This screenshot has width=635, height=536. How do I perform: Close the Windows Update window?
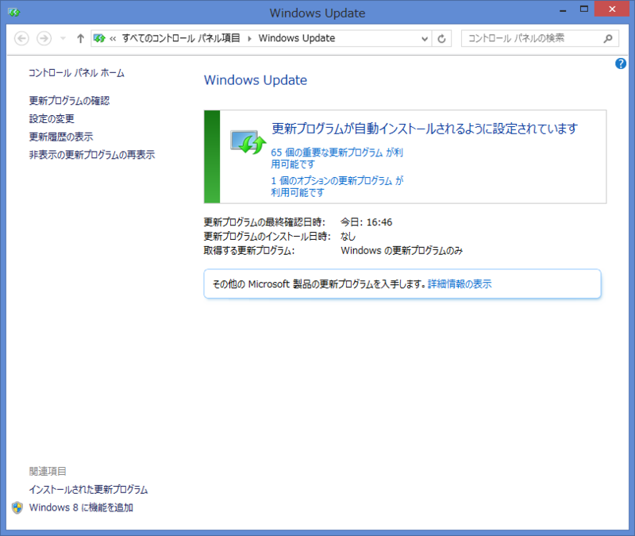(x=612, y=9)
